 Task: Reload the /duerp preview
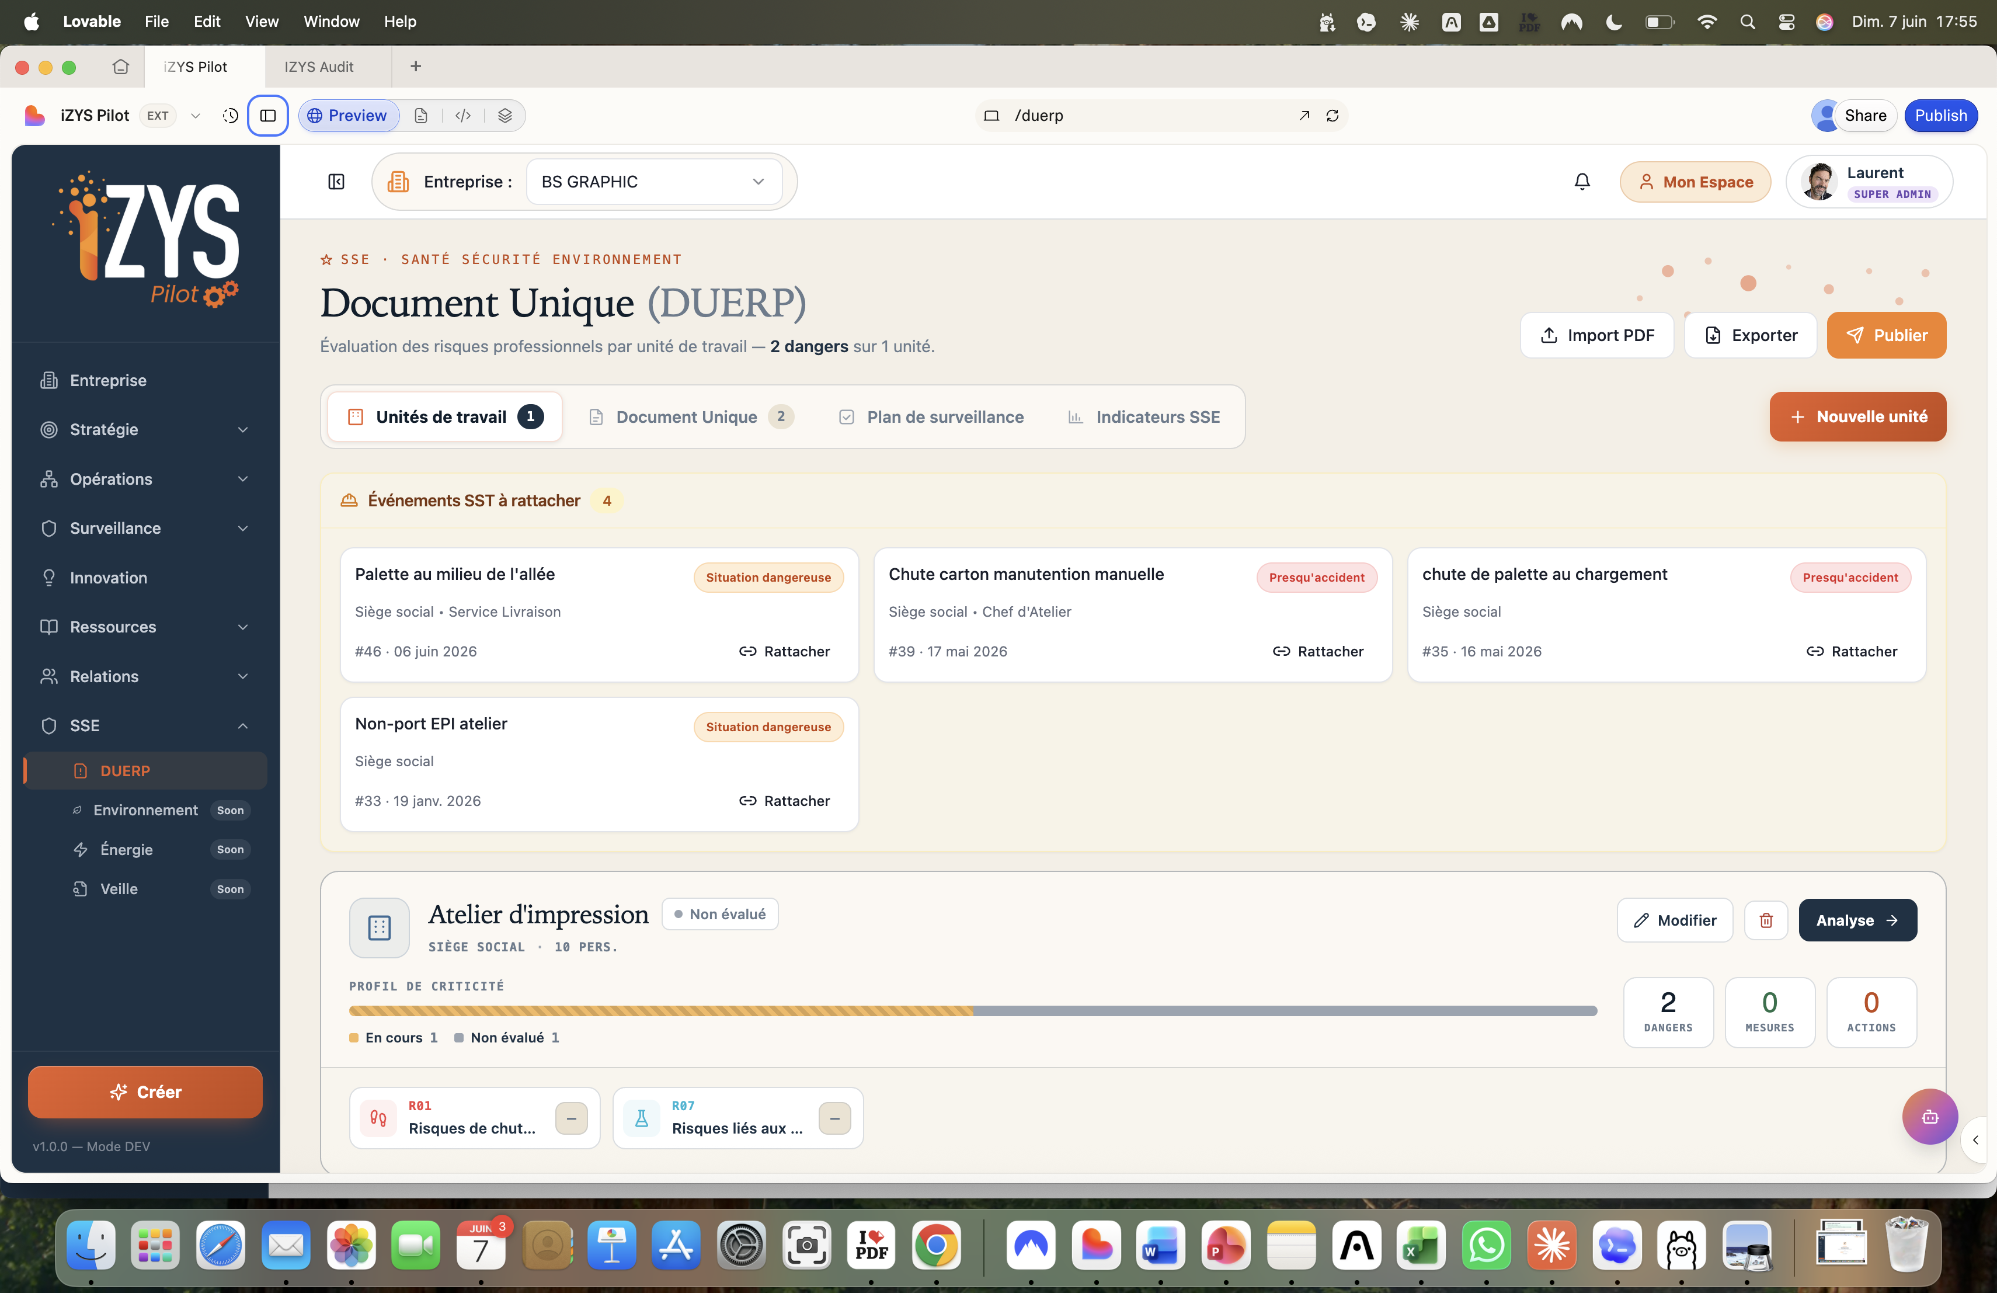pyautogui.click(x=1333, y=116)
